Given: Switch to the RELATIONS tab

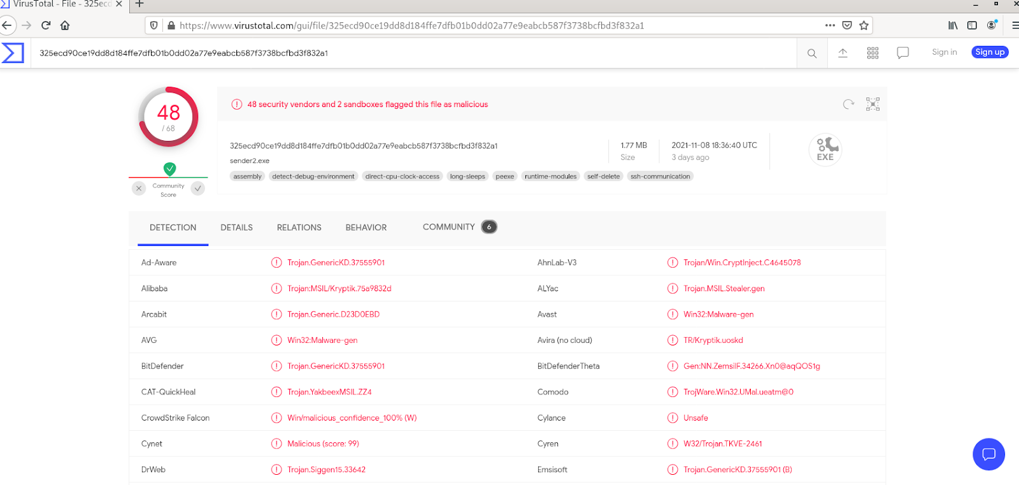Looking at the screenshot, I should tap(299, 228).
